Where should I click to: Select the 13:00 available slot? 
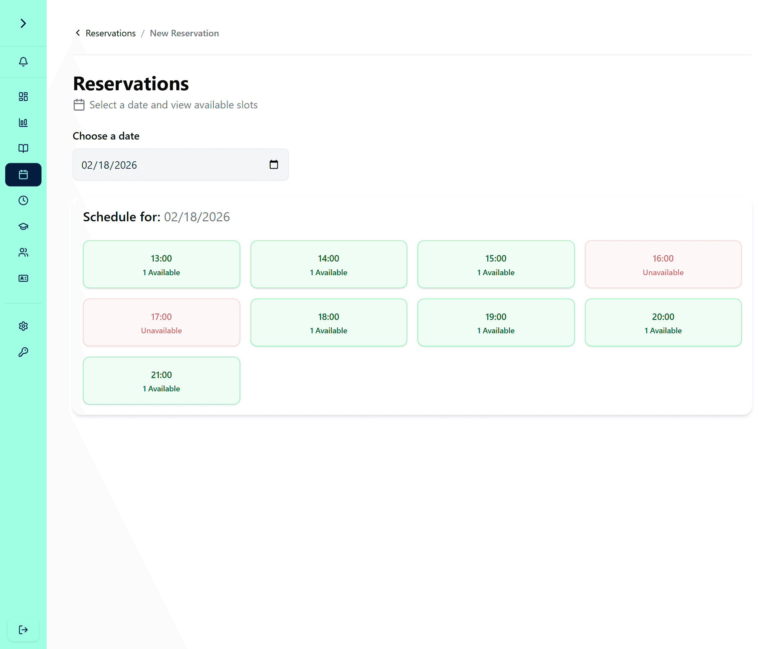tap(161, 264)
